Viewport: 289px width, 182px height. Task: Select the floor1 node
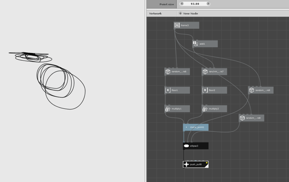pos(177,90)
